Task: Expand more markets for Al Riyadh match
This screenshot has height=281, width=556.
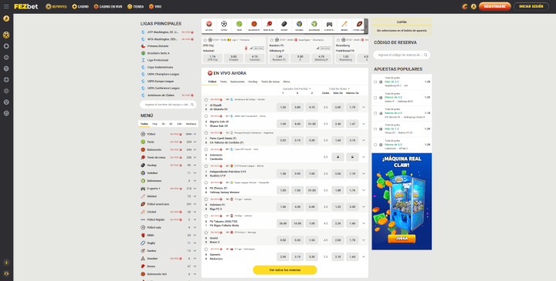Action: 364,107
